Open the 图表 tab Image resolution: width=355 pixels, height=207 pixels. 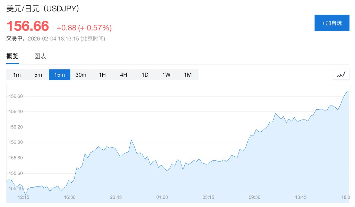(40, 56)
